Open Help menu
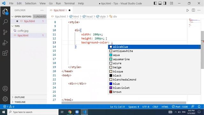 click(x=81, y=4)
